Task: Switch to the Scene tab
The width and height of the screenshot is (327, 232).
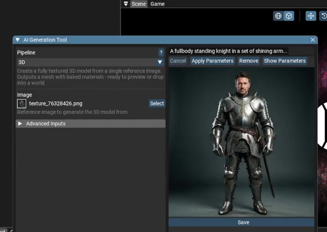Action: point(139,4)
